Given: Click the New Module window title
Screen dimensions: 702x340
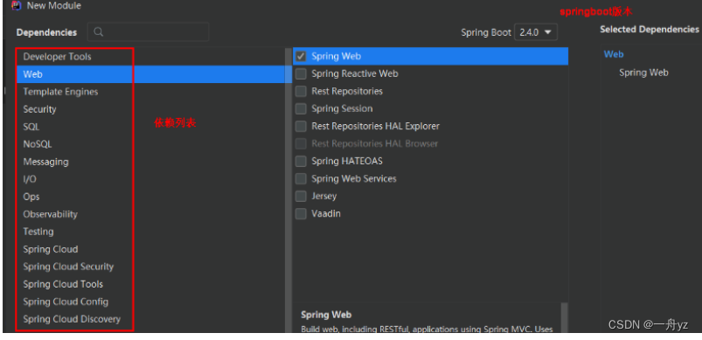Looking at the screenshot, I should (x=54, y=6).
